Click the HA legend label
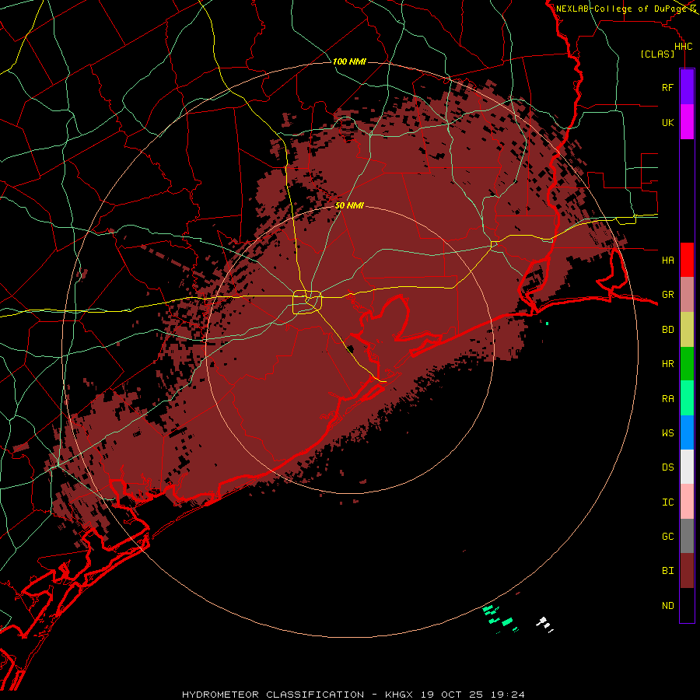 tap(667, 261)
